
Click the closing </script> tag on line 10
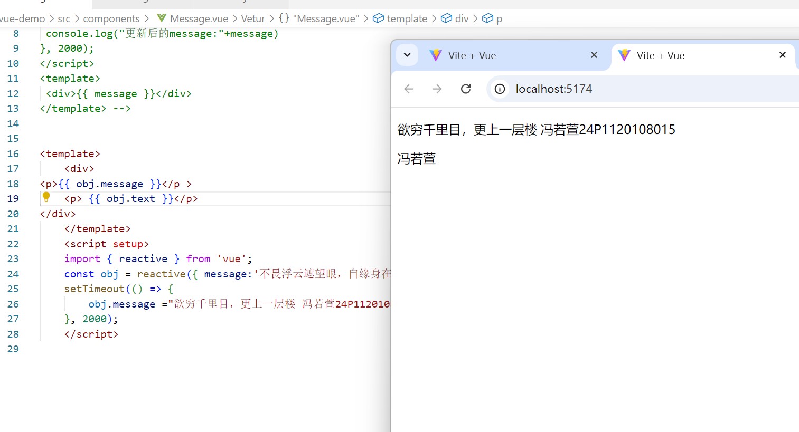coord(67,63)
